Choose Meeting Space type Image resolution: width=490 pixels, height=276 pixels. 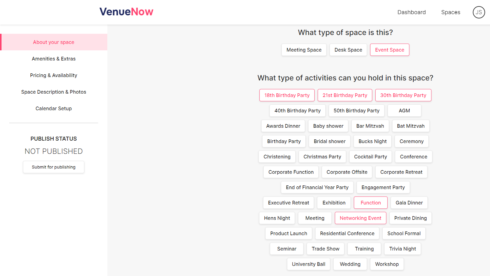click(304, 50)
